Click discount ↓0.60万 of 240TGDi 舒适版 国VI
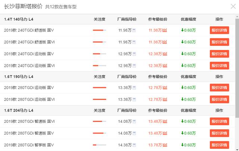 tap(188, 42)
